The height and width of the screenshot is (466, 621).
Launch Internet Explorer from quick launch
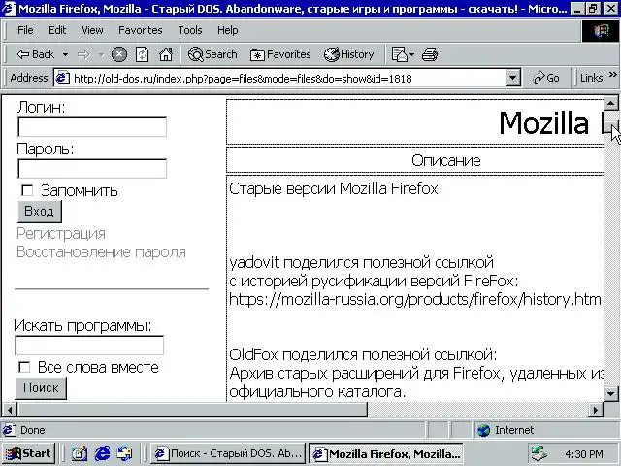coord(102,453)
